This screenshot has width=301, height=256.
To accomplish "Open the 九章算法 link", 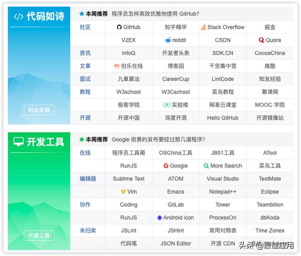I will click(x=128, y=79).
